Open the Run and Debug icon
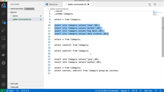This screenshot has width=164, height=92. [x=3, y=30]
